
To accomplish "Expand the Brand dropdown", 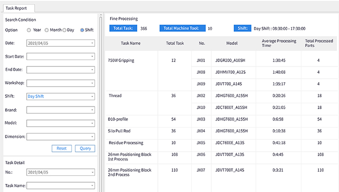I will (60, 110).
